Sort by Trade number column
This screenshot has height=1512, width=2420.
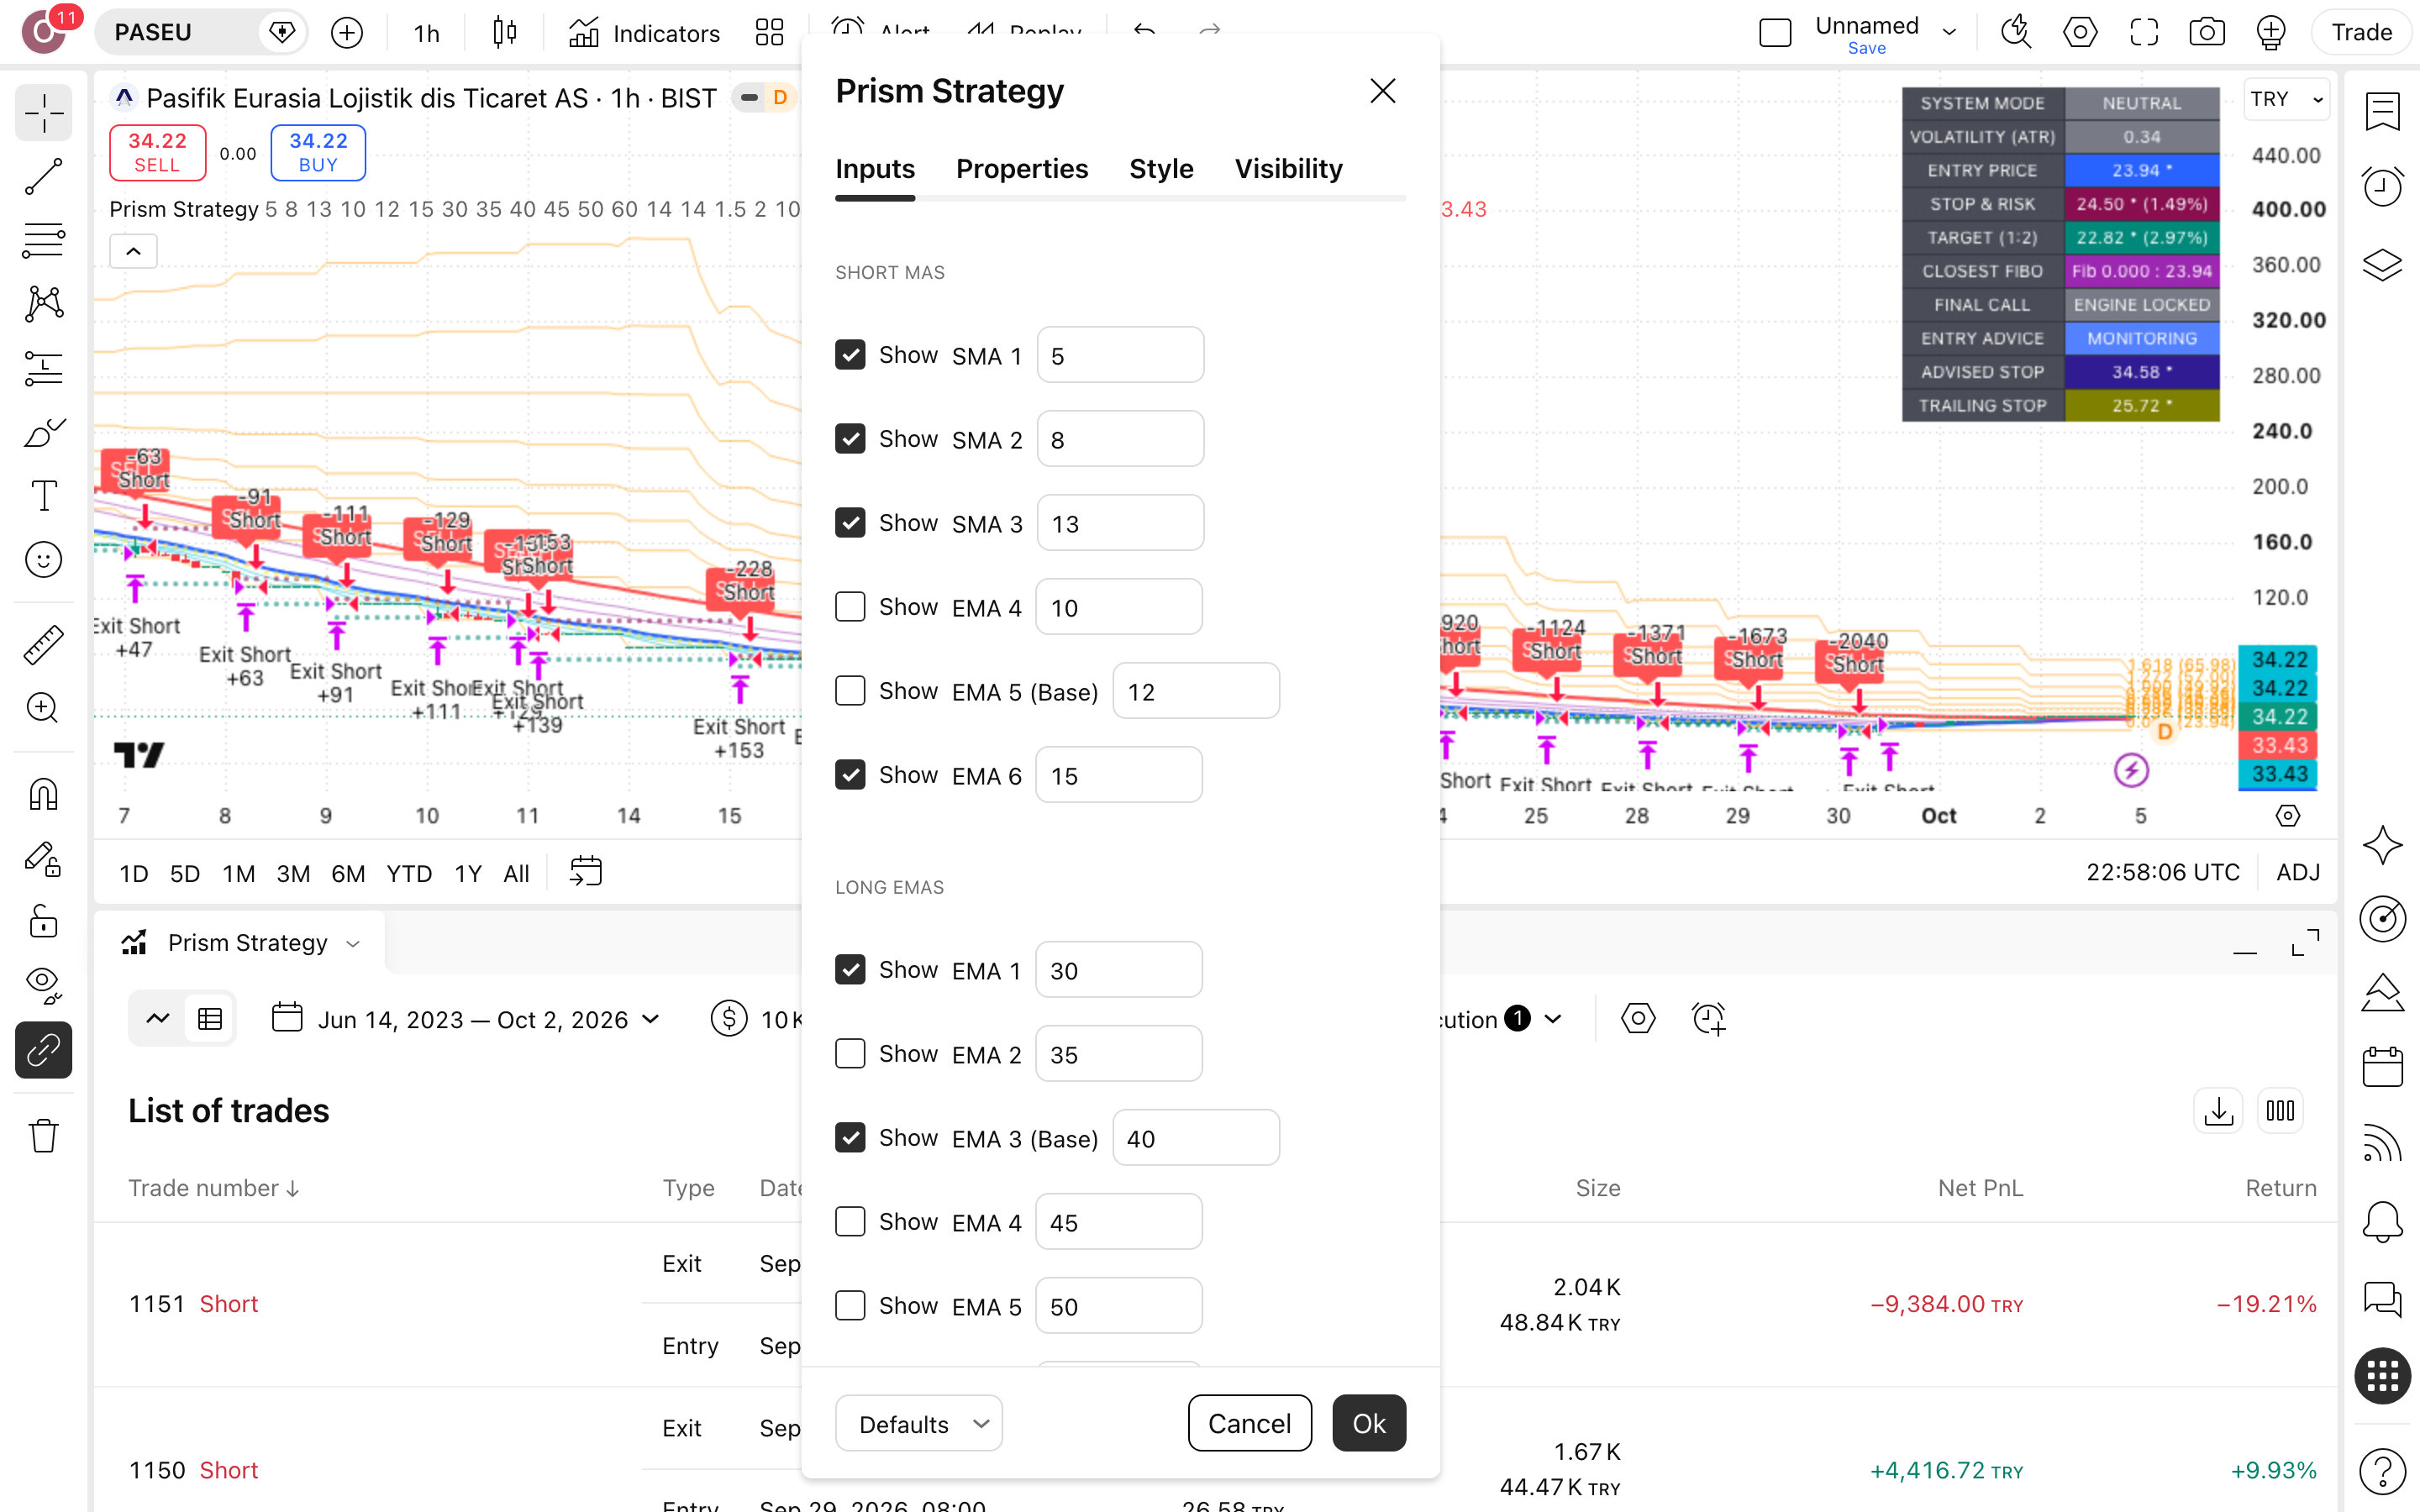[213, 1188]
